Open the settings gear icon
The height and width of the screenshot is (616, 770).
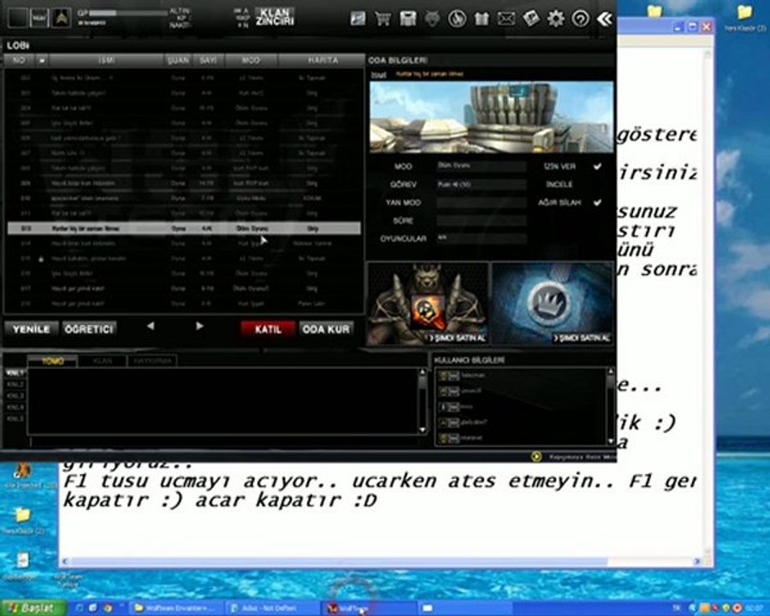click(556, 19)
